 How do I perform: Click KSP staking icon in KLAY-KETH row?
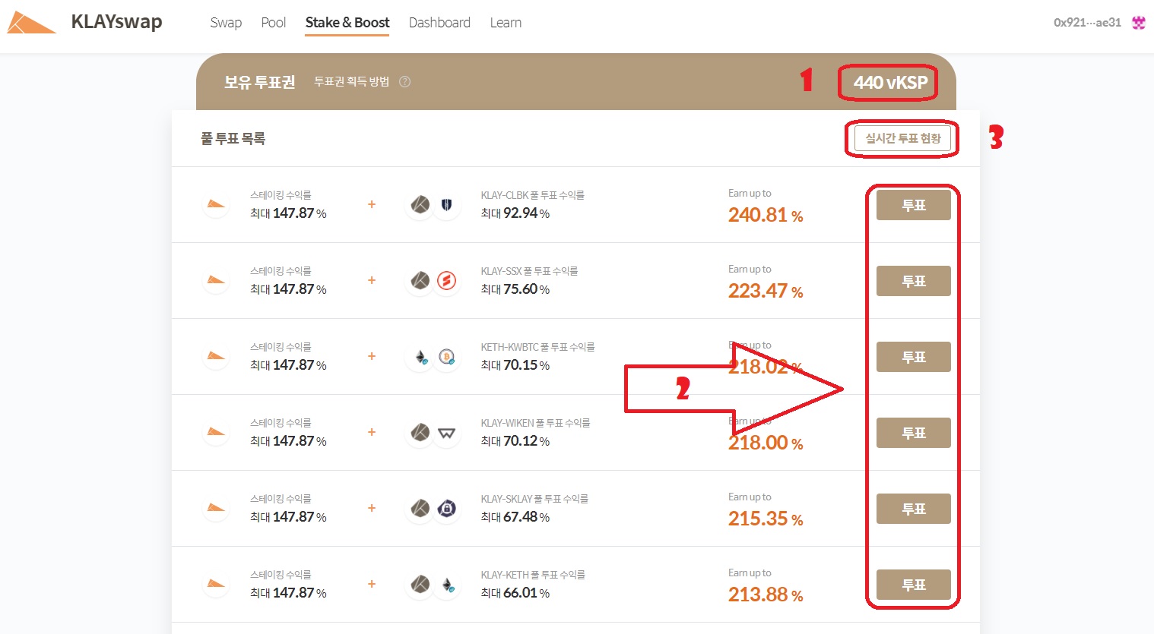tap(216, 584)
